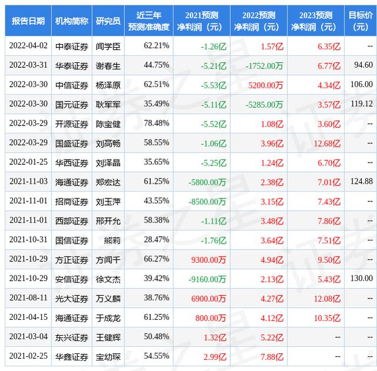Click researcher name 谢春生
The height and width of the screenshot is (371, 377).
[108, 66]
